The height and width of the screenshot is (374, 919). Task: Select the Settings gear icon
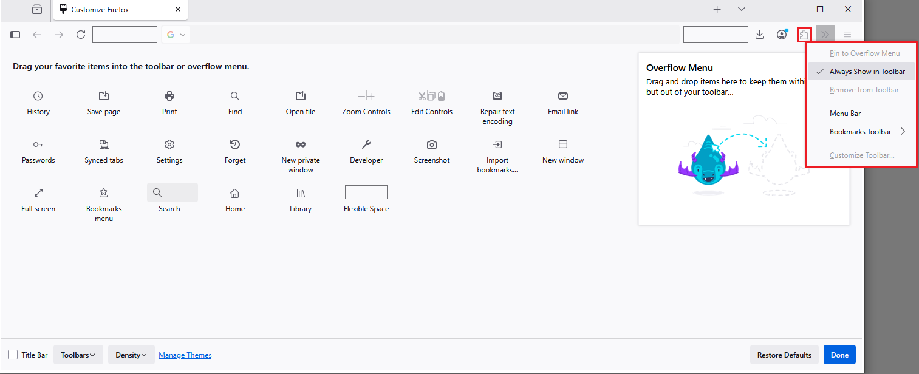(169, 144)
